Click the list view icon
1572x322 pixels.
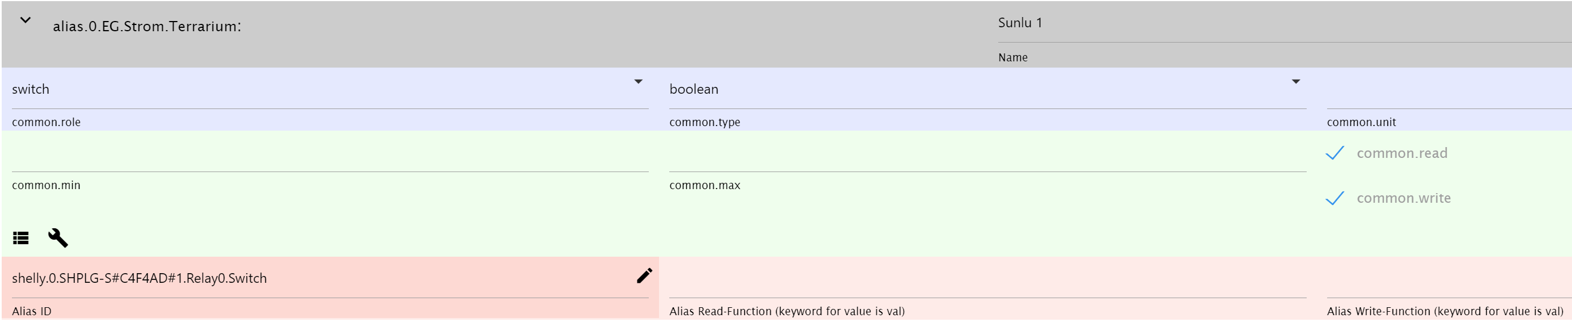tap(21, 239)
